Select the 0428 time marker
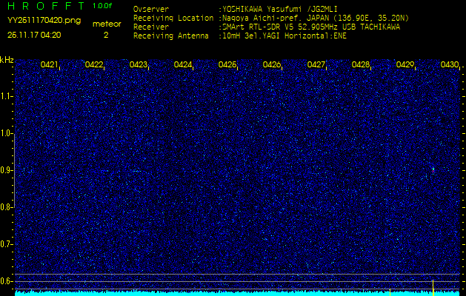 click(x=361, y=65)
